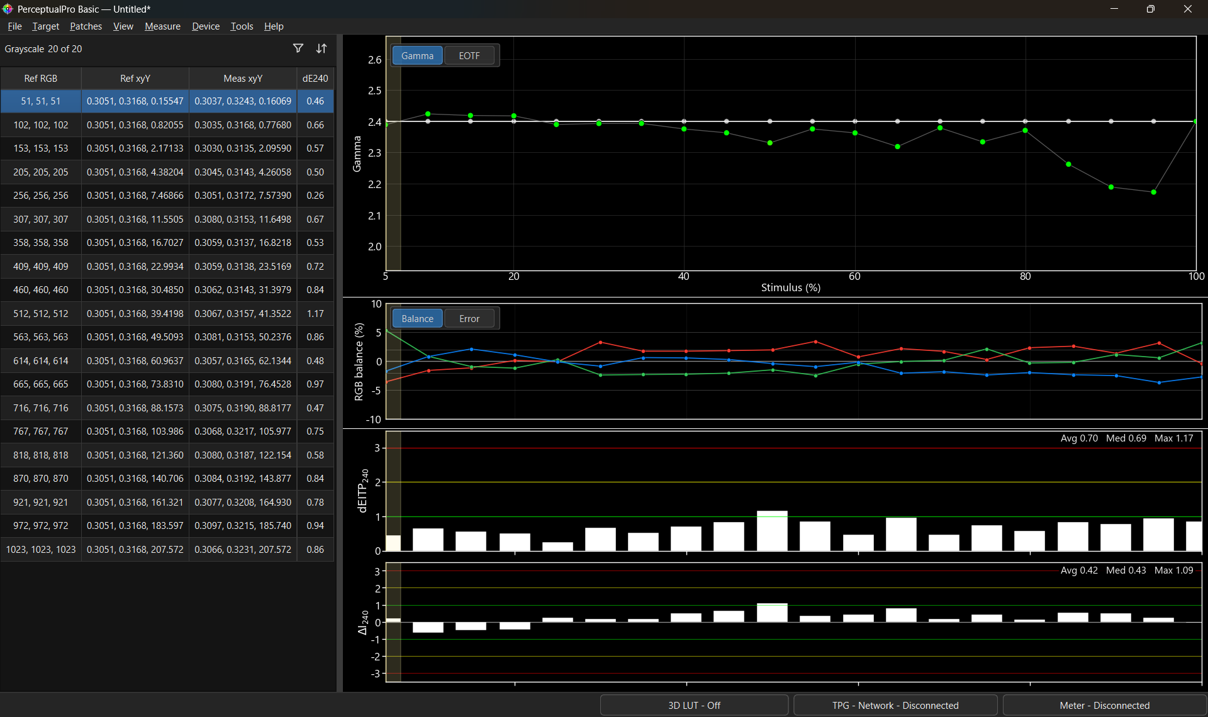Click Meter - Disconnected button
Screen dimensions: 1208x717
pos(1104,705)
